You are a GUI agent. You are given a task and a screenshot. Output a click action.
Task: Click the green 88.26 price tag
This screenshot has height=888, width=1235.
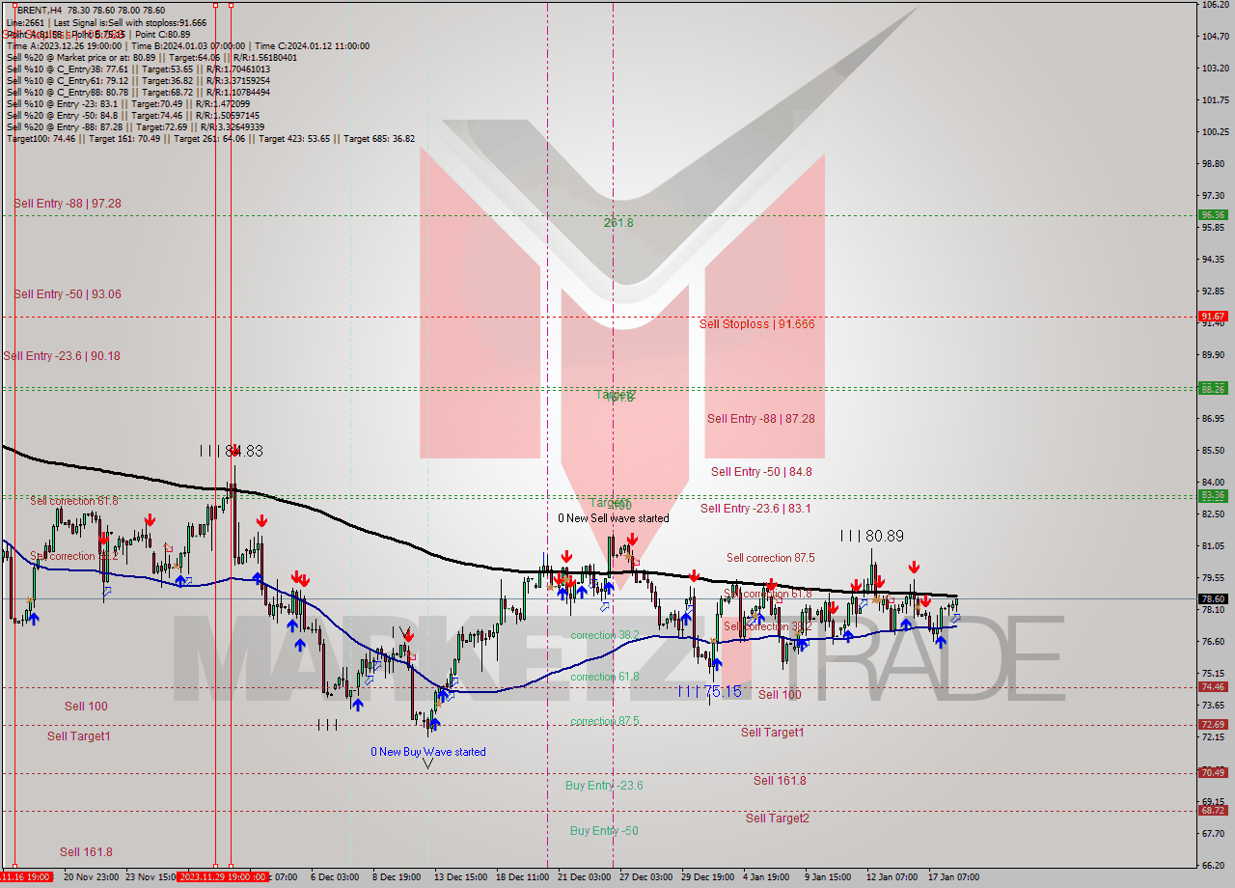[x=1213, y=389]
